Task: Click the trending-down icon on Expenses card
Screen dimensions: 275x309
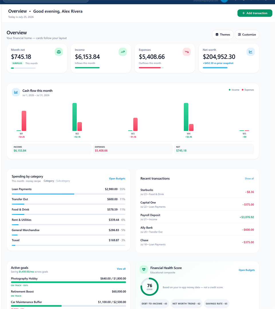Action: (186, 52)
